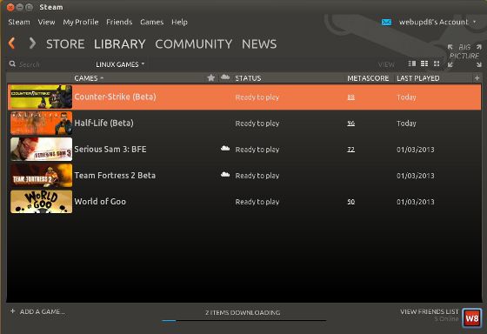Open VIEW FRIENDS LIST
Viewport: 487px width, 334px height.
[x=430, y=311]
